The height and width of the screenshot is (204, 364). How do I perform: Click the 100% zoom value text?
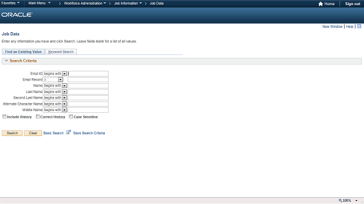pos(347,201)
